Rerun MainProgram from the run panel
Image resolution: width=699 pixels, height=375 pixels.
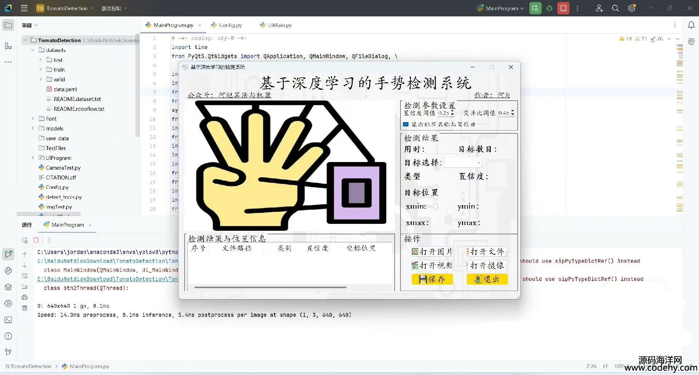(x=25, y=240)
